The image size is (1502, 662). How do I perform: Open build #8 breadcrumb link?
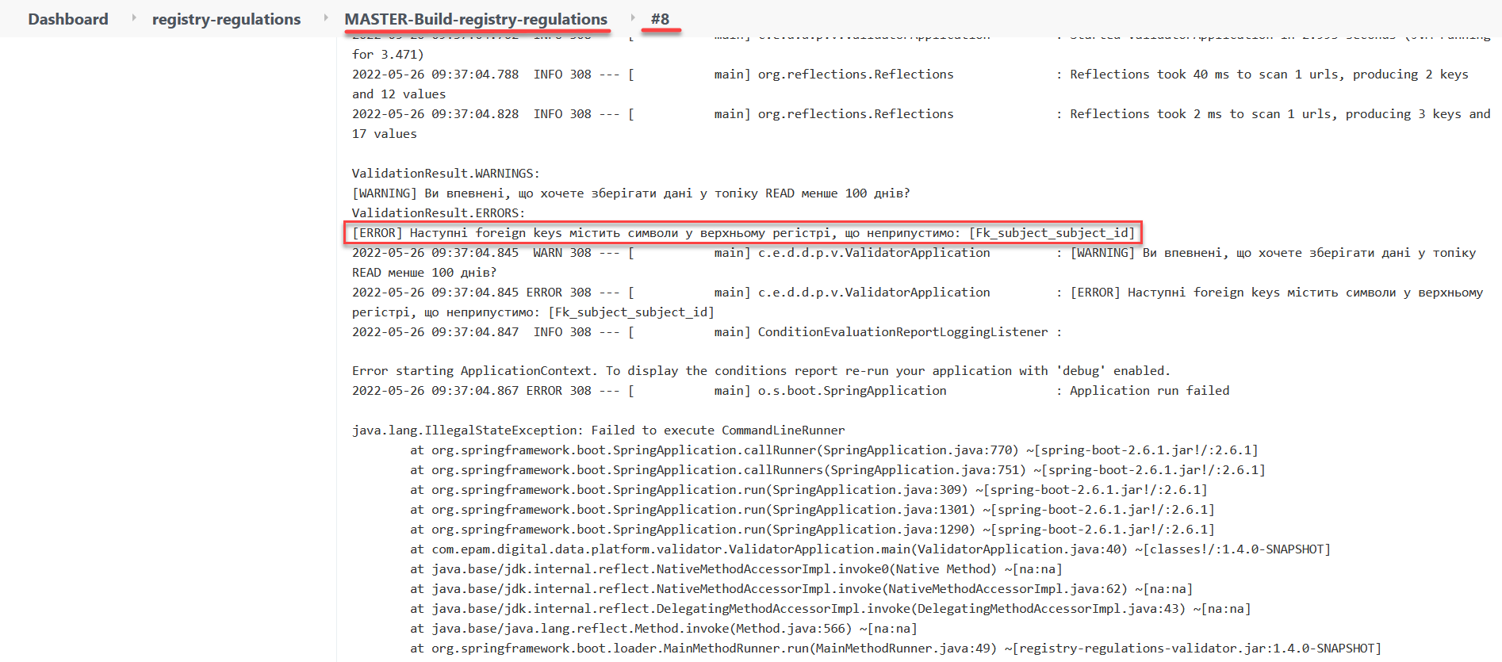coord(660,19)
